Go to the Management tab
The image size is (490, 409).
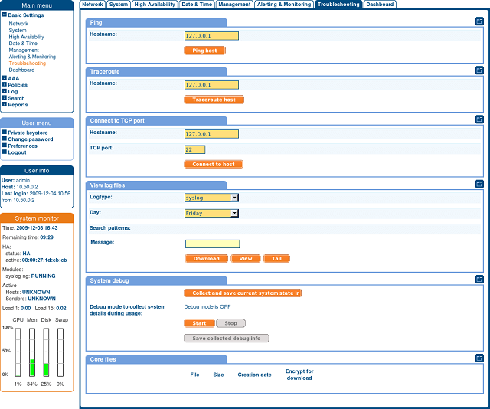[234, 5]
